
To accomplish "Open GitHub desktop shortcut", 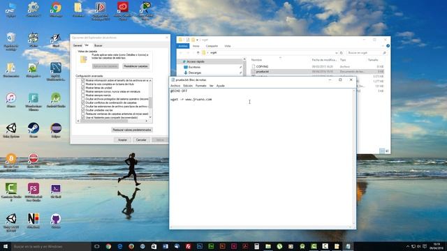I will click(x=56, y=221).
